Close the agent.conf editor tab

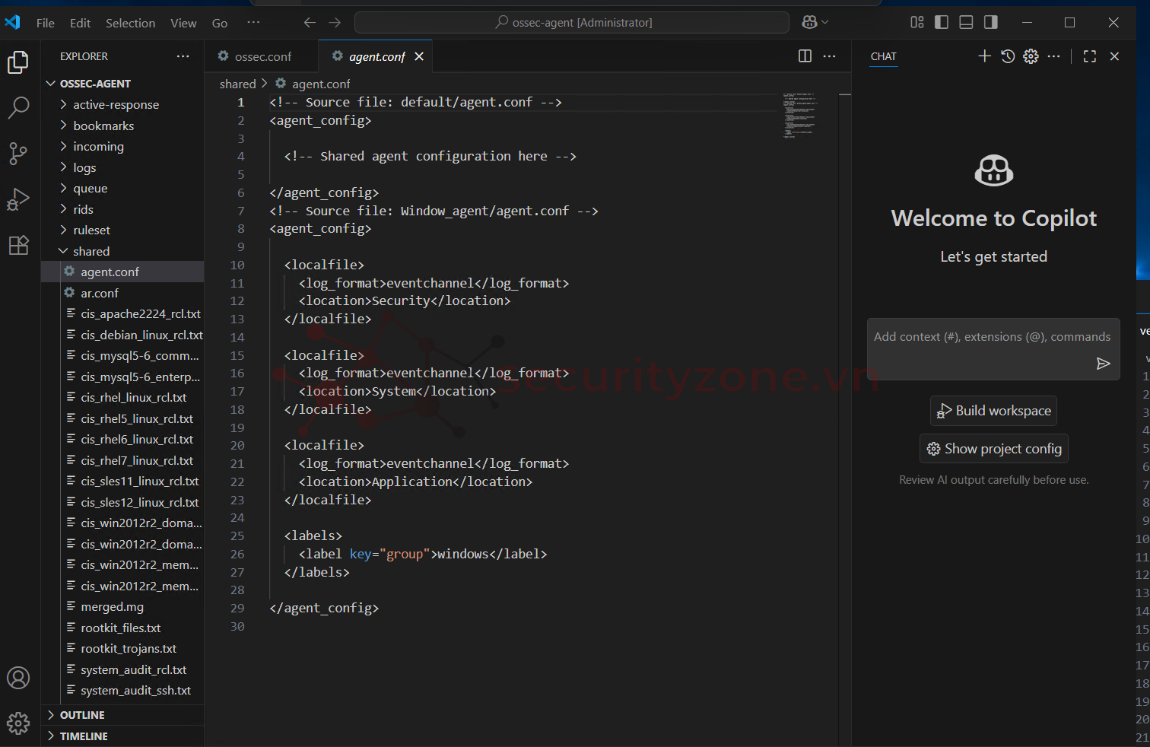pyautogui.click(x=419, y=57)
